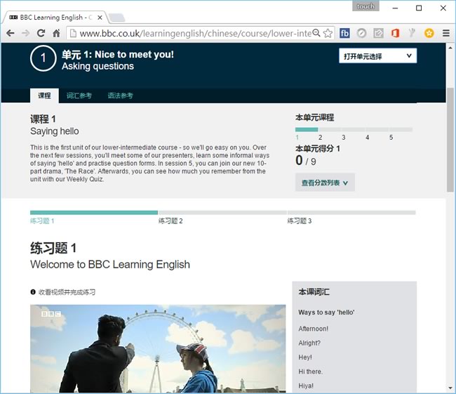456x394 pixels.
Task: Click the page vertical scrollbar thumb
Action: tap(450, 139)
